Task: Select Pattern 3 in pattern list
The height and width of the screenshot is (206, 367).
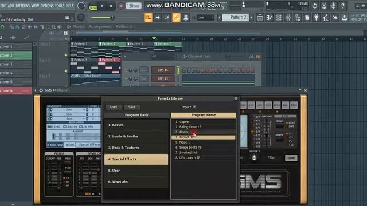Action: pos(16,64)
